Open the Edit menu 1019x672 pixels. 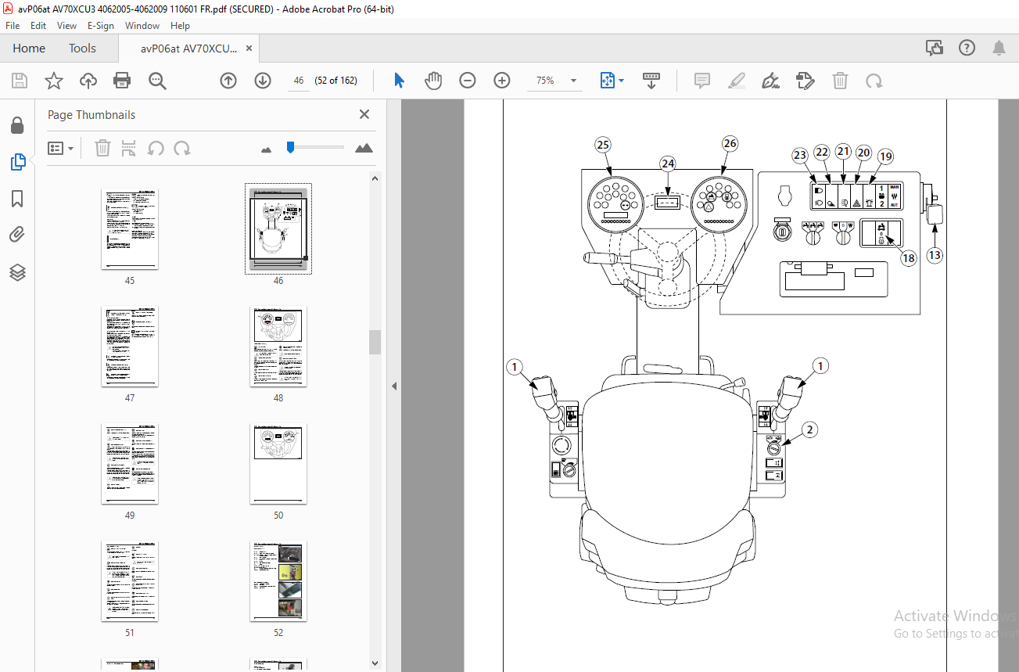38,26
